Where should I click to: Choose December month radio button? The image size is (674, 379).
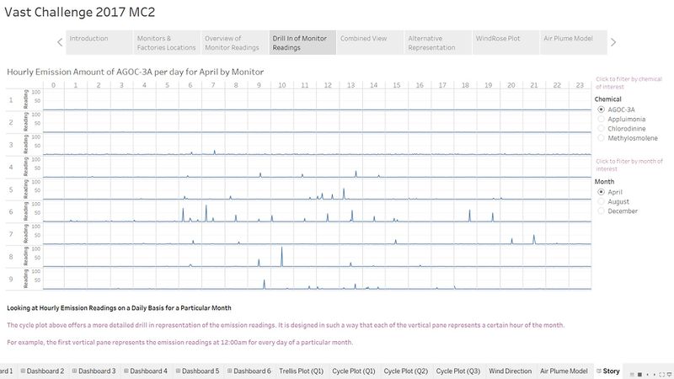coord(602,211)
